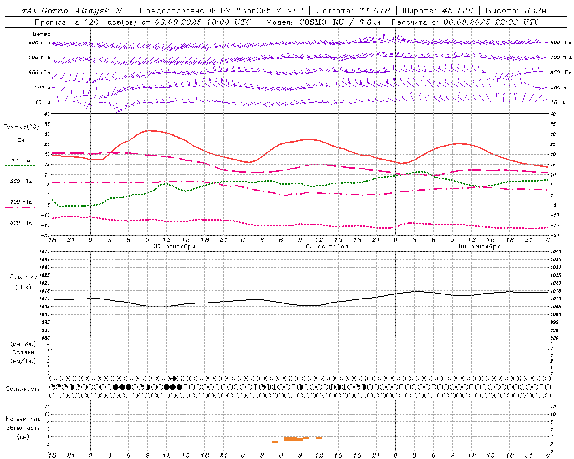Click the Давление panel label
This screenshot has width=574, height=459.
pos(23,277)
